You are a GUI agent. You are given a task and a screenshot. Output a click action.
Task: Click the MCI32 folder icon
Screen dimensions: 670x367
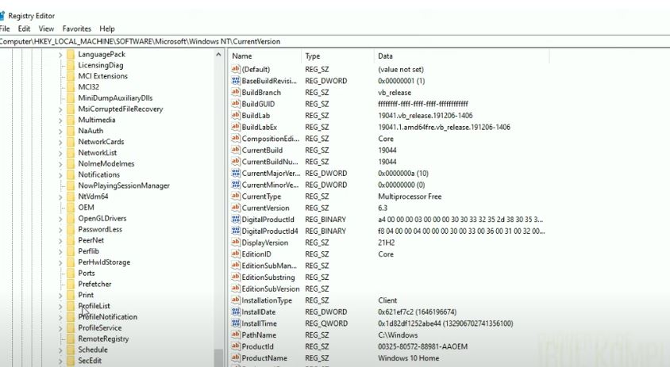pyautogui.click(x=71, y=87)
